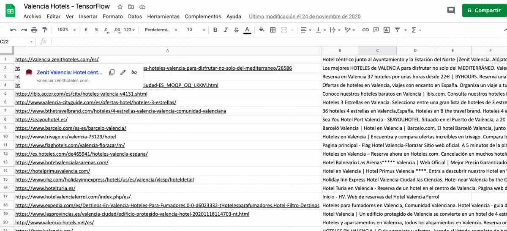507x231 pixels.
Task: Toggle italic formatting
Action: [226, 30]
